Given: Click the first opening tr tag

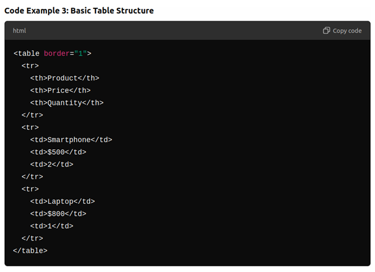Looking at the screenshot, I should click(x=30, y=66).
